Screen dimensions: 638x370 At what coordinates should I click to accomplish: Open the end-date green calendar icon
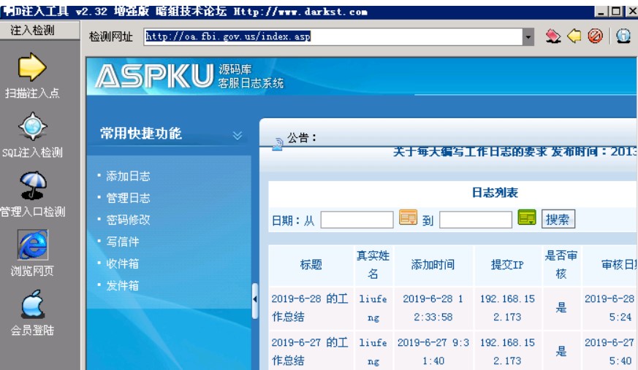[527, 217]
